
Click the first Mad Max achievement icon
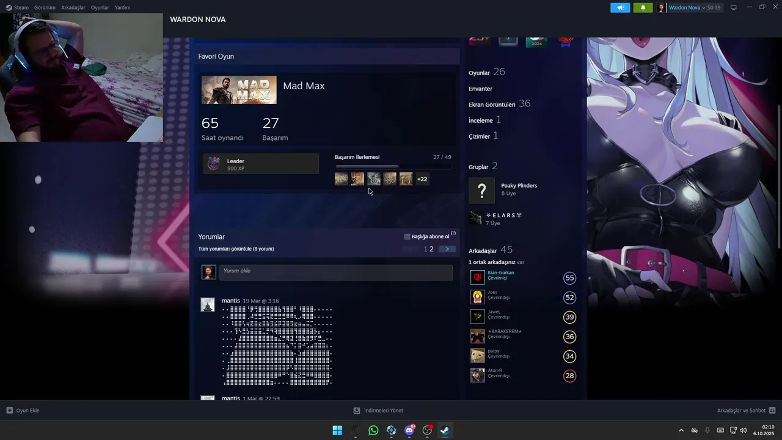coord(342,179)
